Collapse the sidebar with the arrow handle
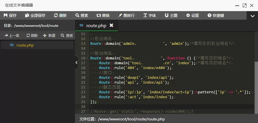 coord(76,62)
